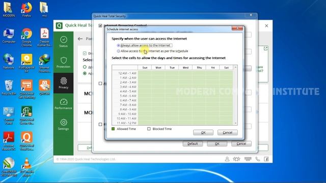Open the virtual keyboard icon in footer
Image resolution: width=326 pixels, height=183 pixels.
click(x=248, y=159)
